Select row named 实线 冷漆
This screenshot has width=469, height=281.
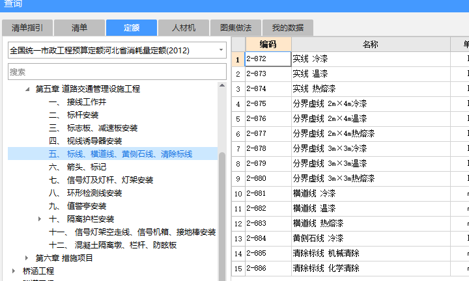[x=371, y=59]
